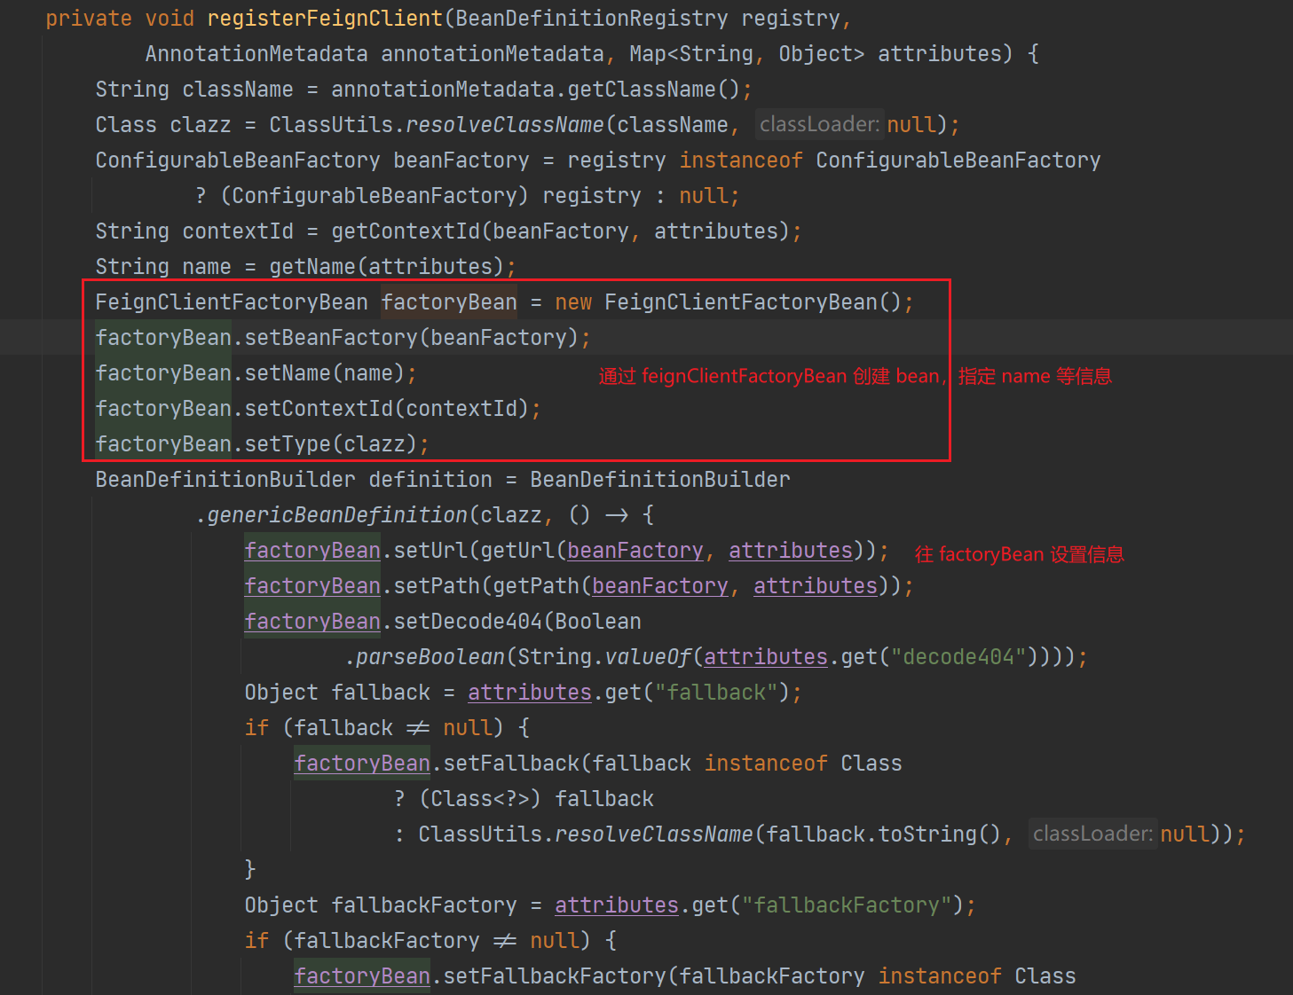Click highlighted factoryBean variable in the declaration
The height and width of the screenshot is (995, 1293).
click(449, 302)
